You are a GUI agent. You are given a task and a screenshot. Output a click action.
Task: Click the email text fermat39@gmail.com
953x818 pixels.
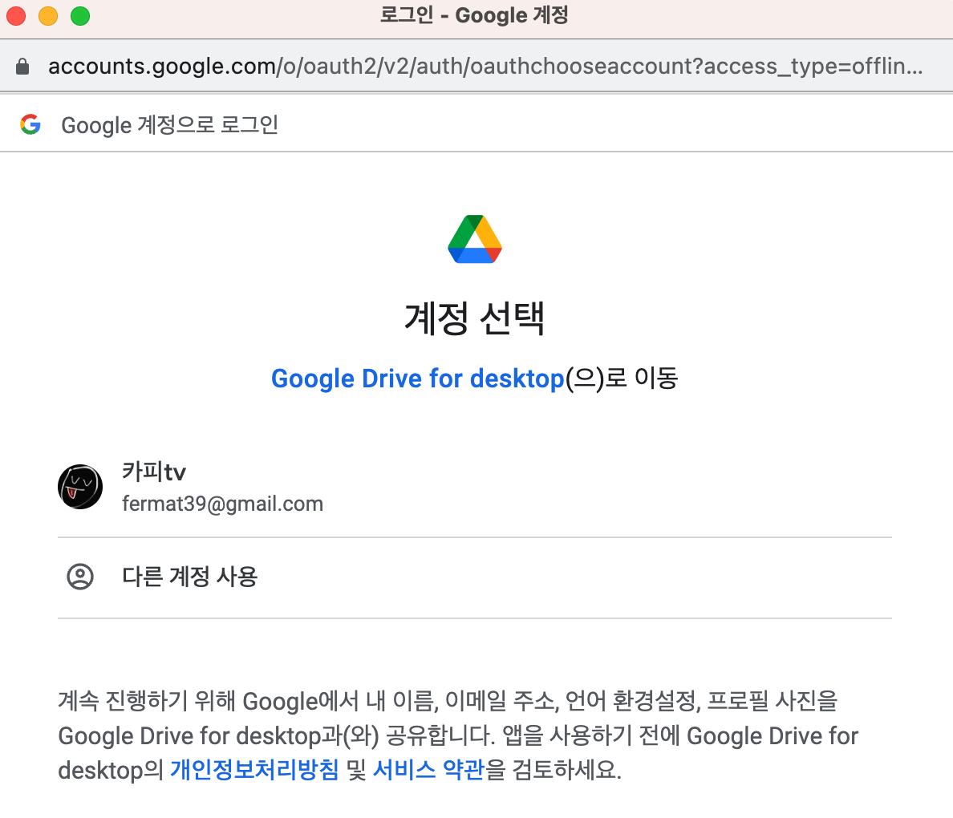click(x=223, y=504)
